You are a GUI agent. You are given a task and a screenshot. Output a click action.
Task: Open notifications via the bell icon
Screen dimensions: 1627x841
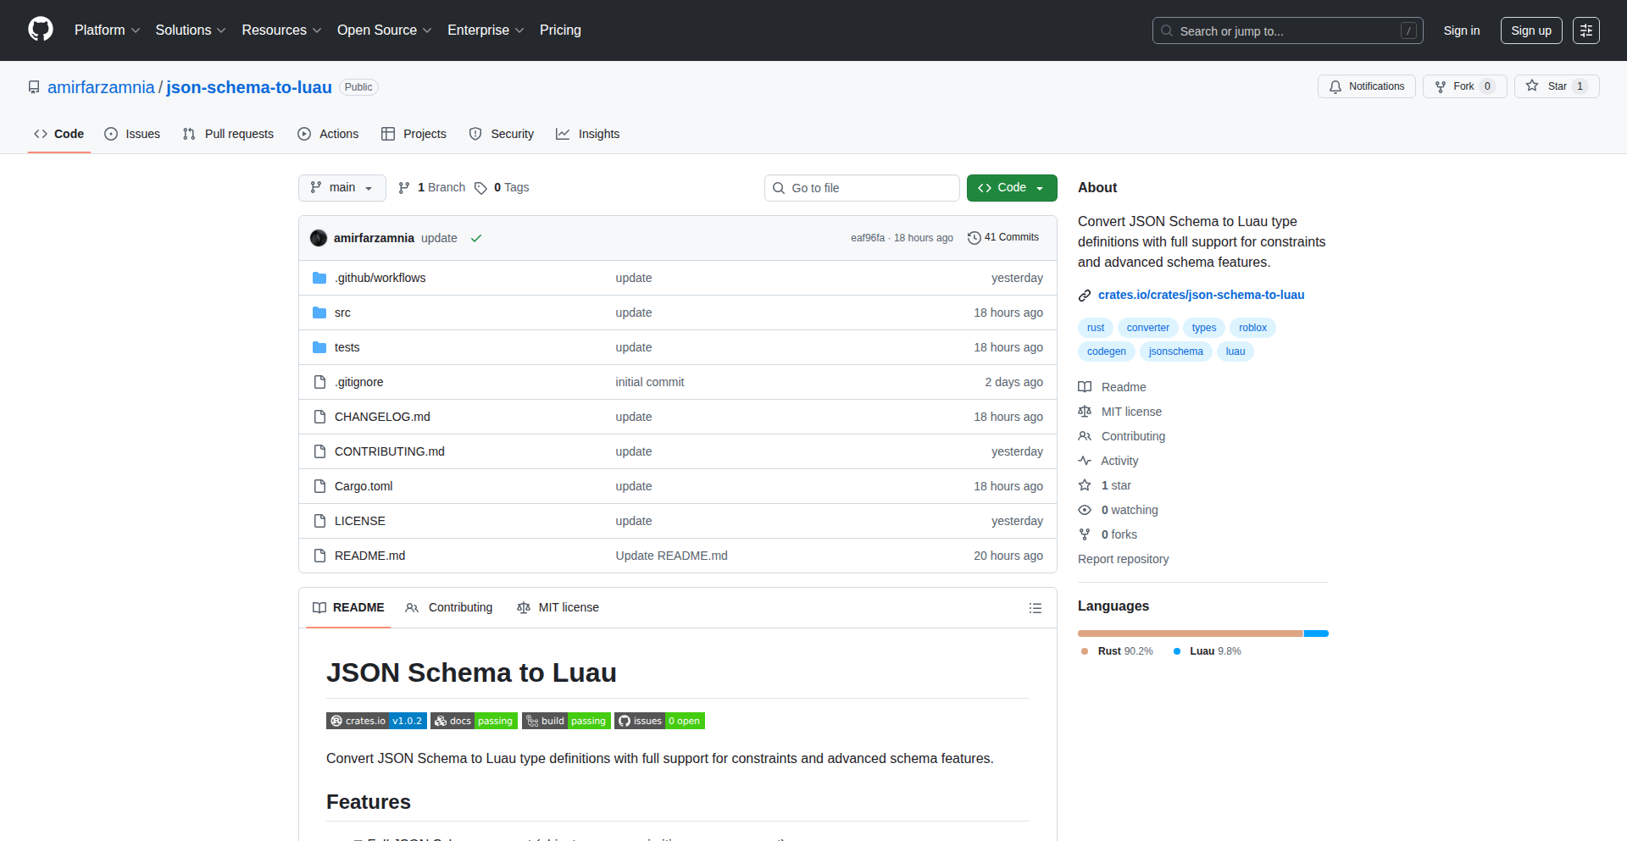point(1335,86)
